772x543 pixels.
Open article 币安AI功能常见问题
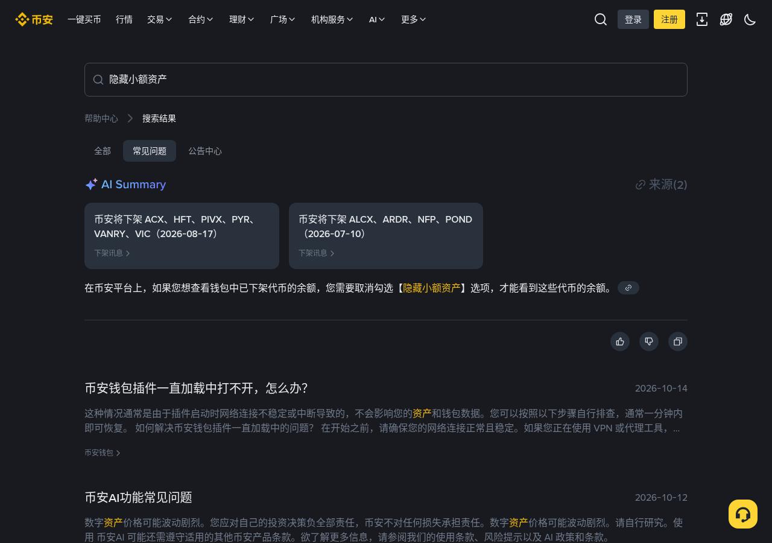point(138,498)
